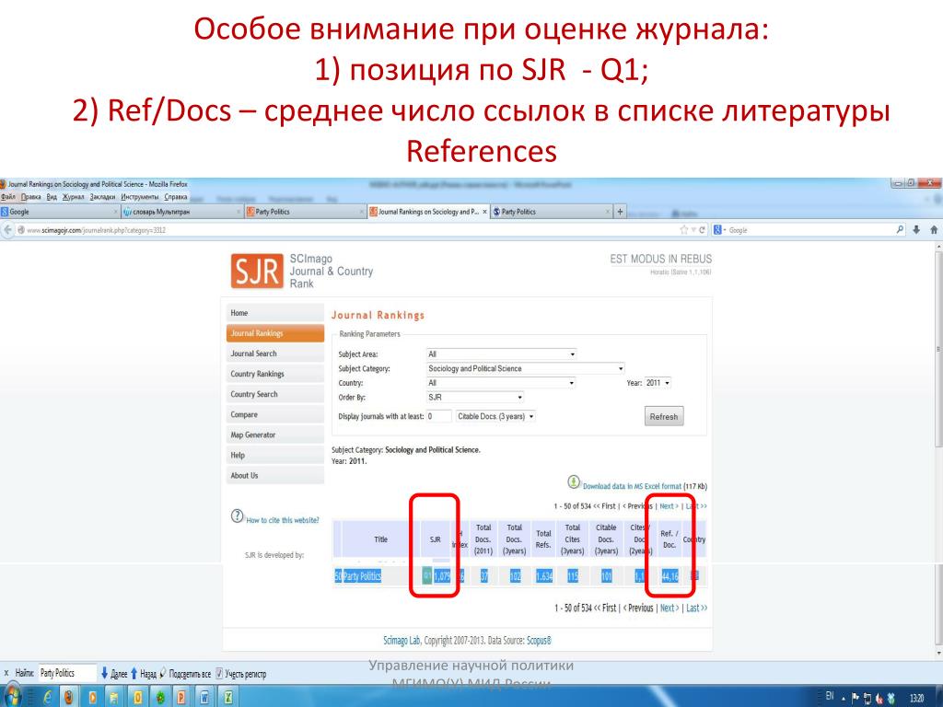The image size is (943, 707).
Task: Click the Refresh button
Action: (x=664, y=417)
